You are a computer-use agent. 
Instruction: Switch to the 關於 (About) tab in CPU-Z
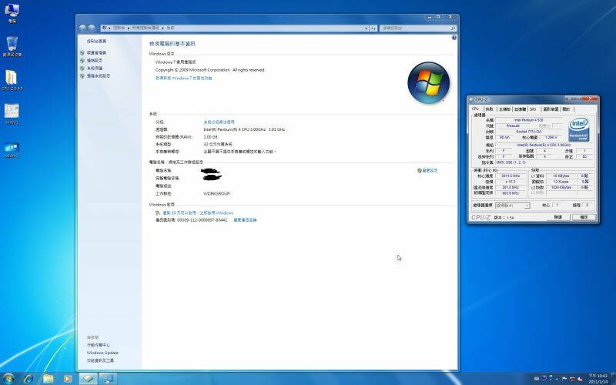(x=567, y=109)
